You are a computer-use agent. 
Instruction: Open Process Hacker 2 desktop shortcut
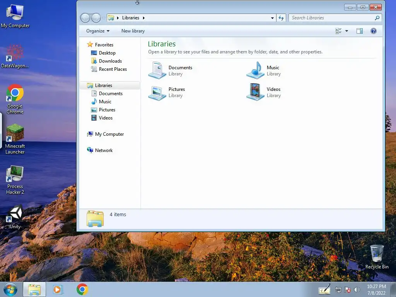[x=15, y=180]
